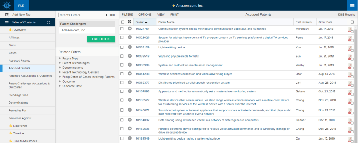Open PDF icon for patent 10154092 row
Viewport: 358px width, 143px height.
point(350,121)
